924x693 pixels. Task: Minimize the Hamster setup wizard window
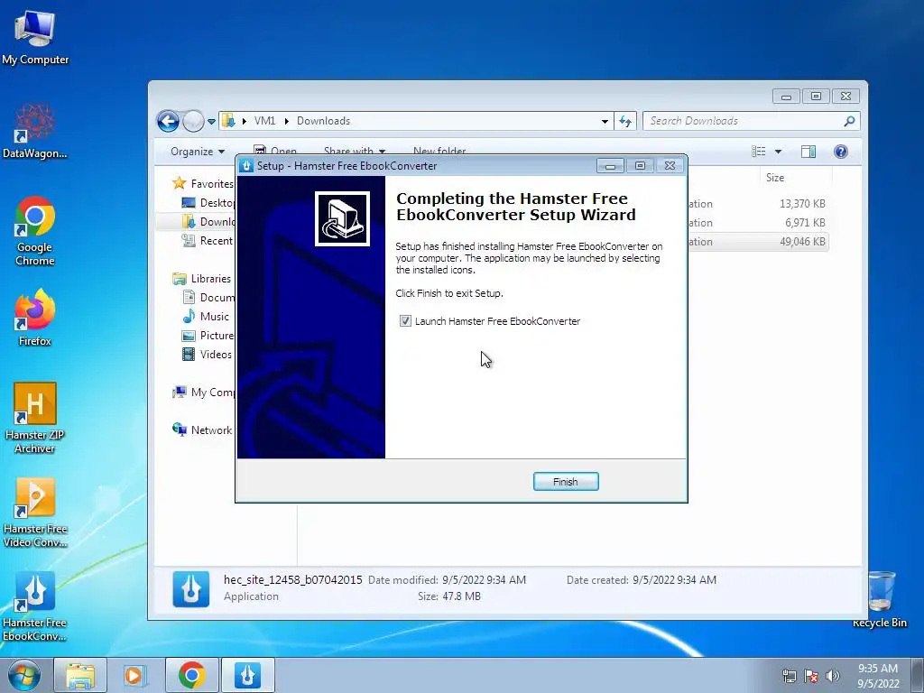(610, 166)
